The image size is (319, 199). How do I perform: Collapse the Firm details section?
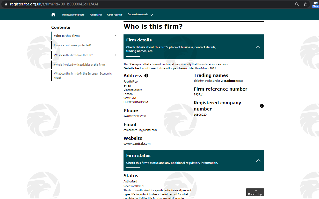click(x=258, y=47)
